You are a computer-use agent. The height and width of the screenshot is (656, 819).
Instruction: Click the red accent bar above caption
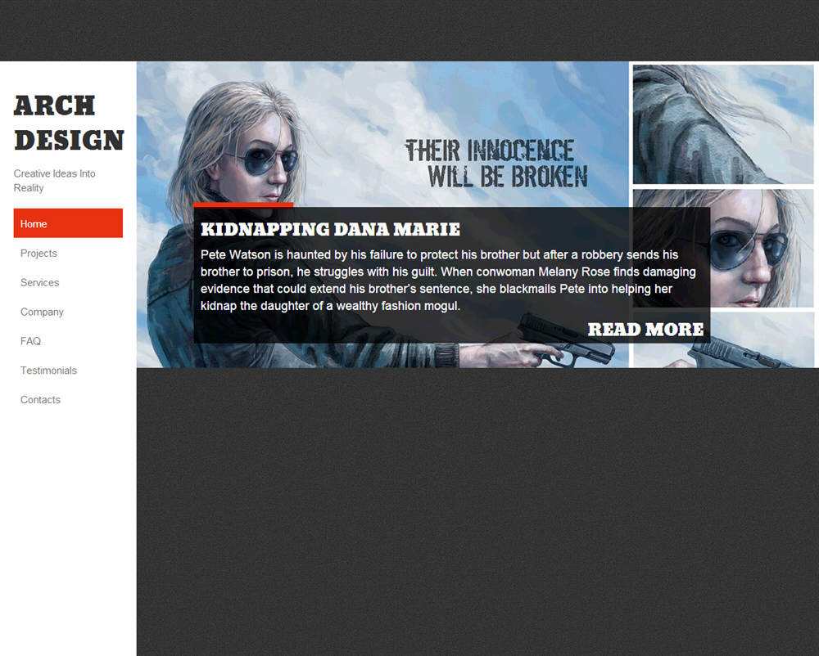[243, 204]
